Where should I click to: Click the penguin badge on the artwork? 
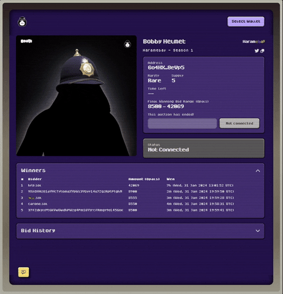(127, 44)
